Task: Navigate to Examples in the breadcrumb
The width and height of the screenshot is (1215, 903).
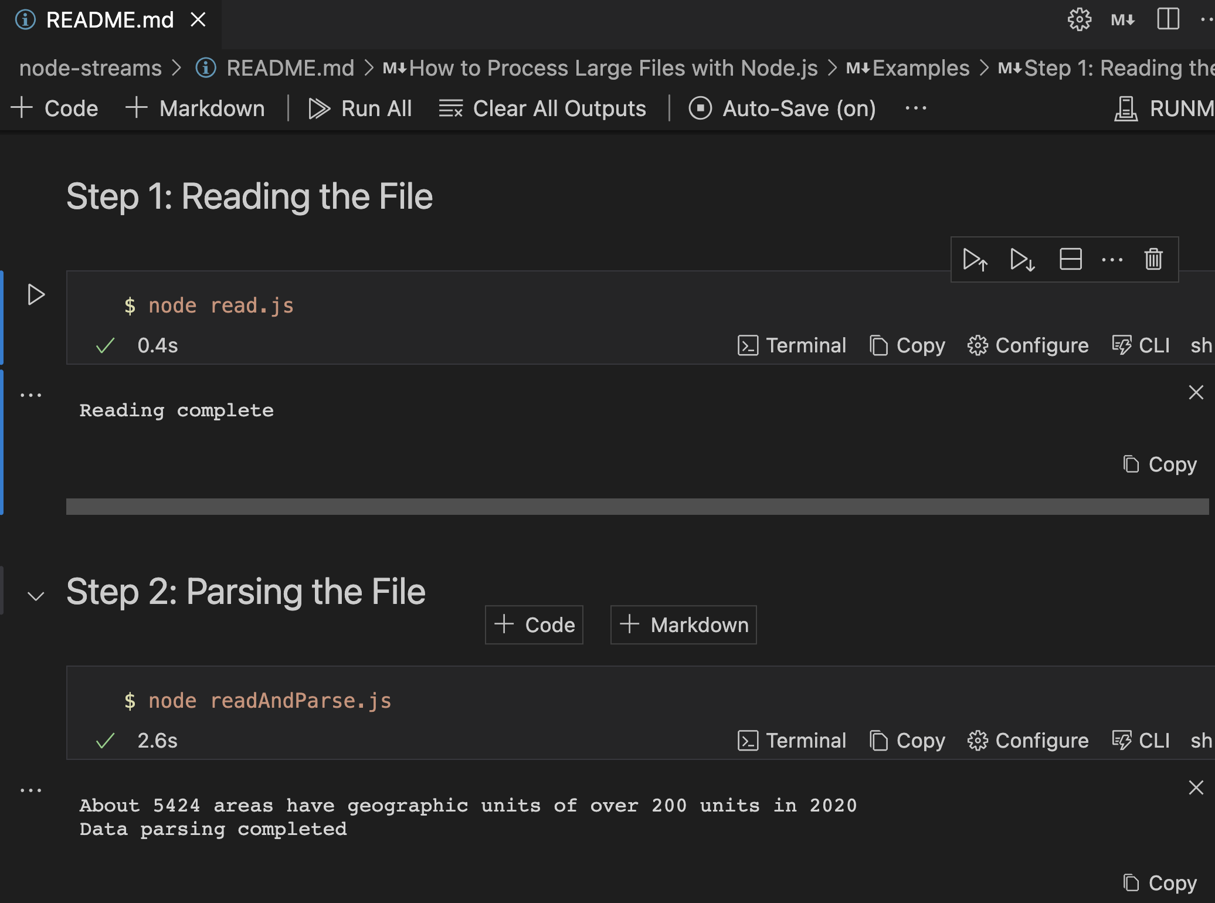Action: [921, 67]
